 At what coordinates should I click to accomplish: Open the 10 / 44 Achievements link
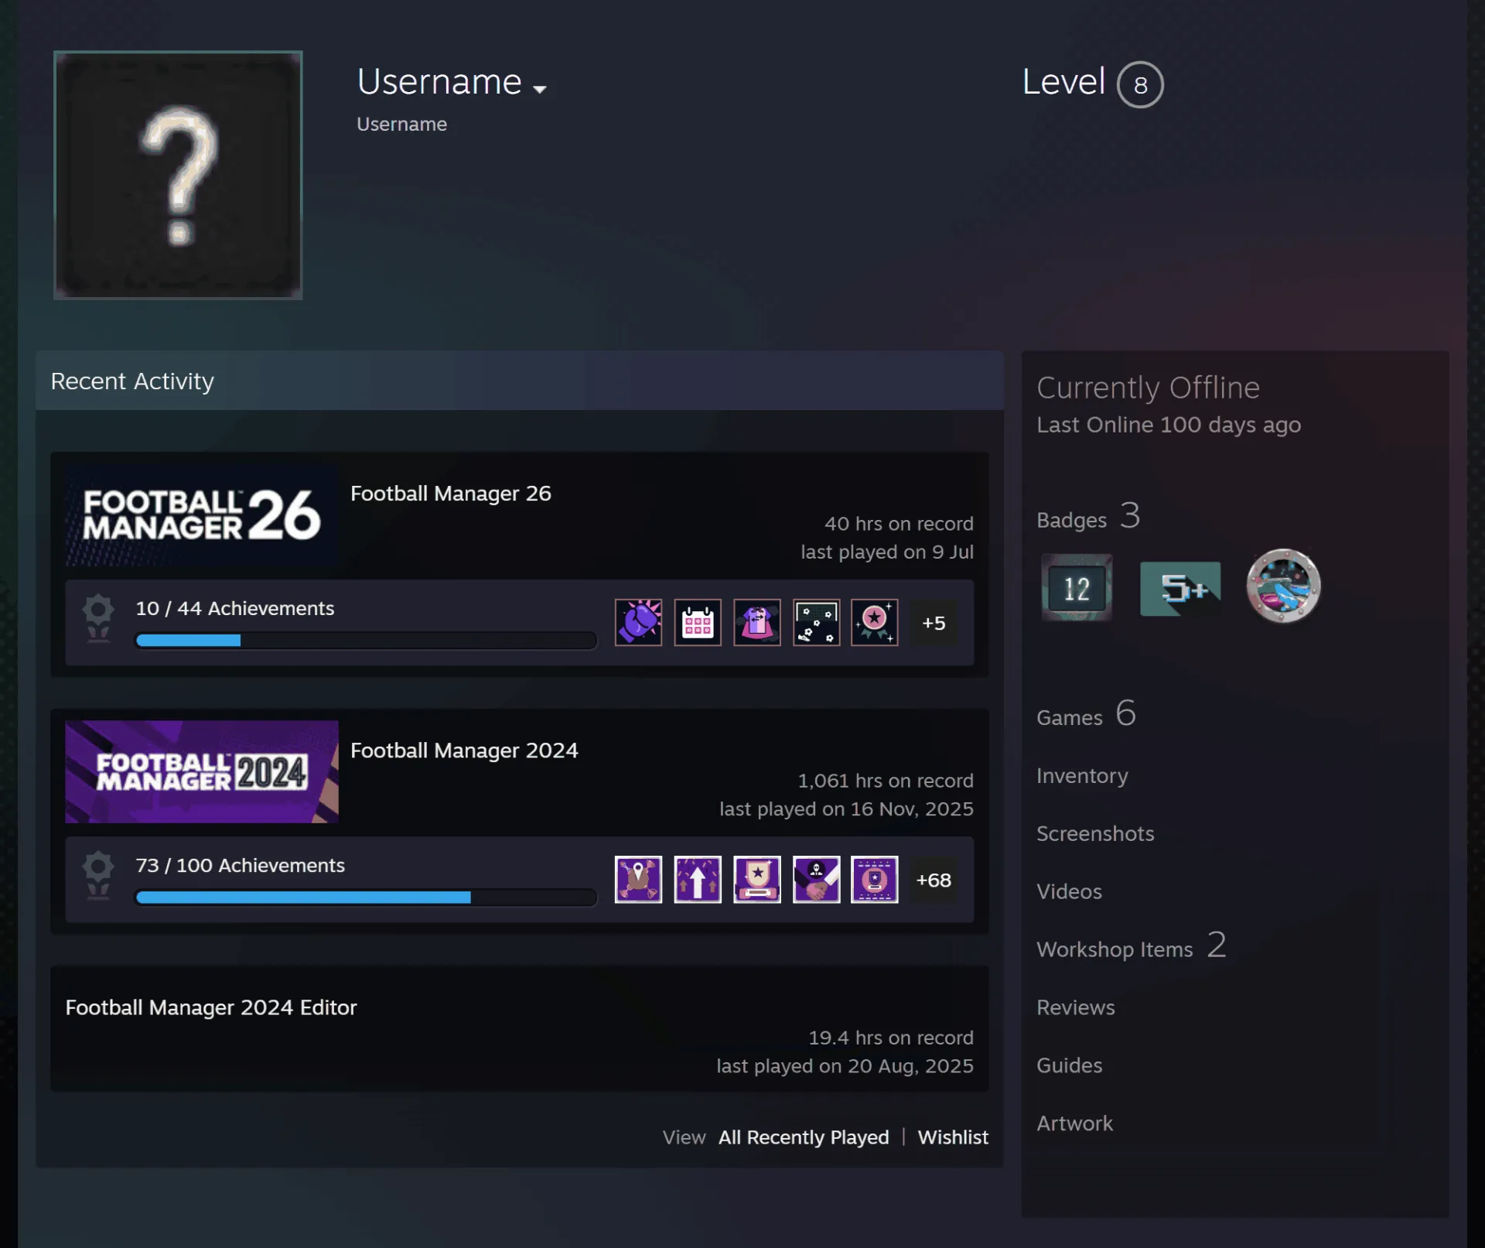pyautogui.click(x=235, y=608)
